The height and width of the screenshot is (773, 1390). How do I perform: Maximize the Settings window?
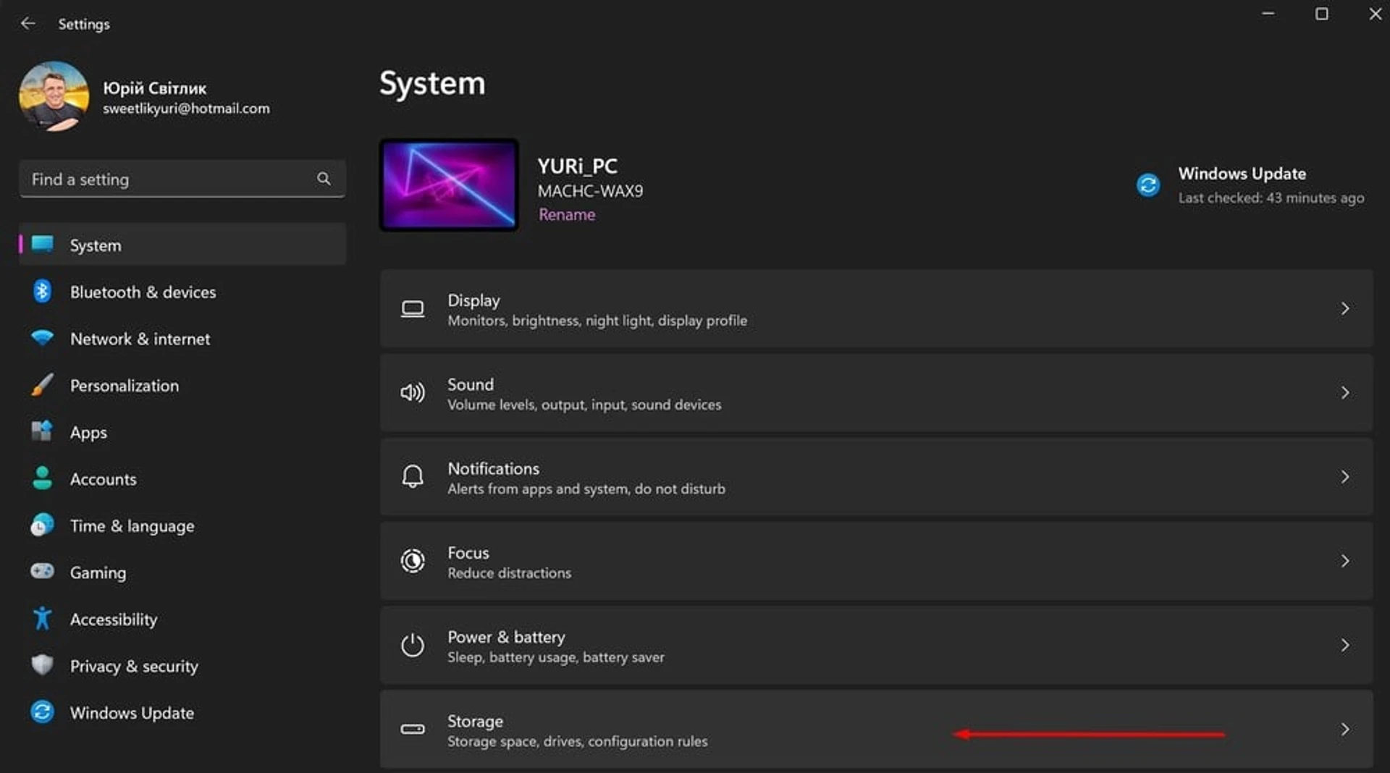(x=1322, y=14)
